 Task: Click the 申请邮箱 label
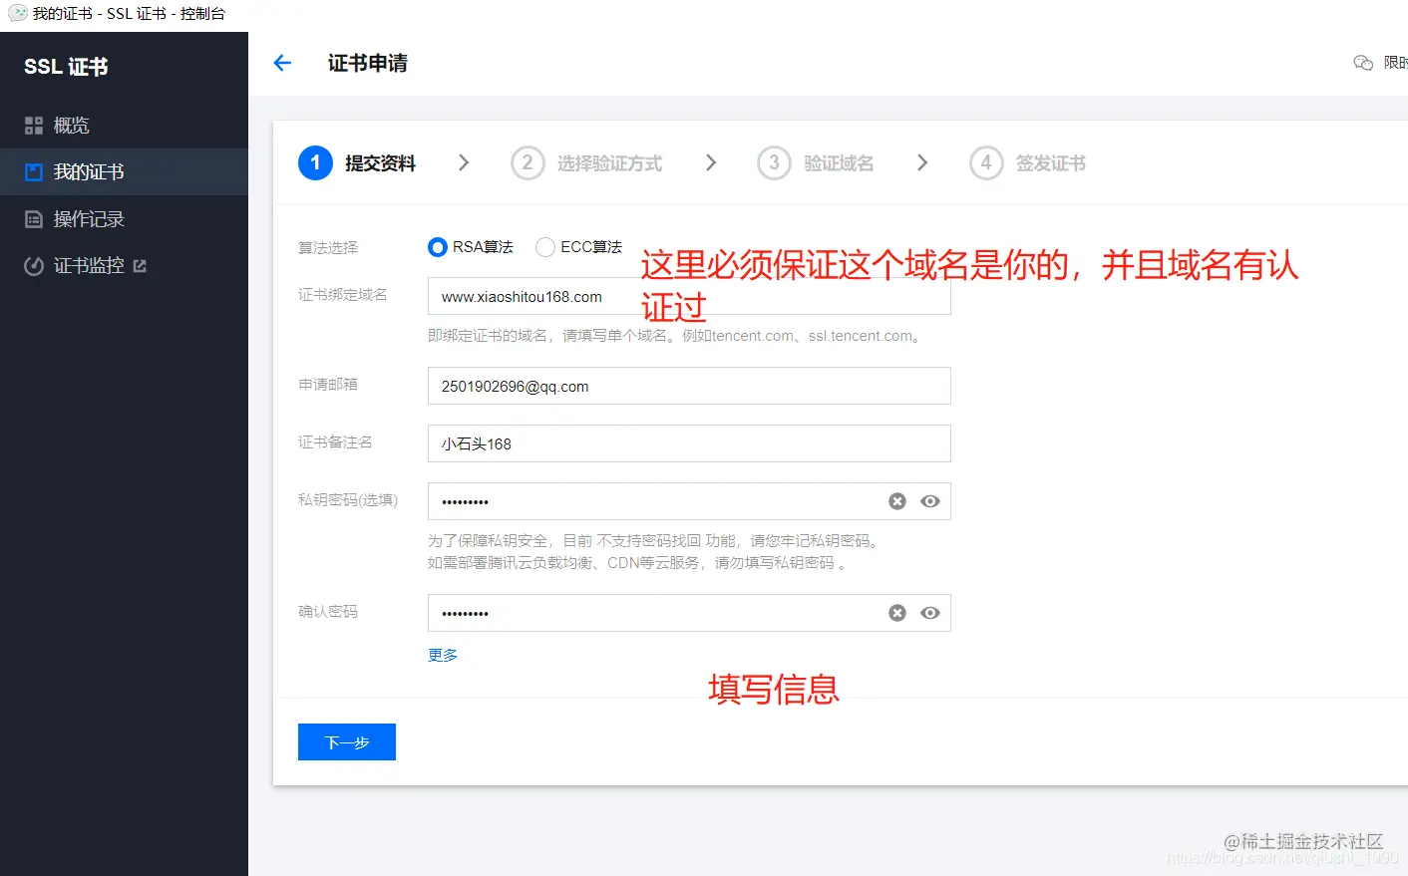[x=328, y=384]
